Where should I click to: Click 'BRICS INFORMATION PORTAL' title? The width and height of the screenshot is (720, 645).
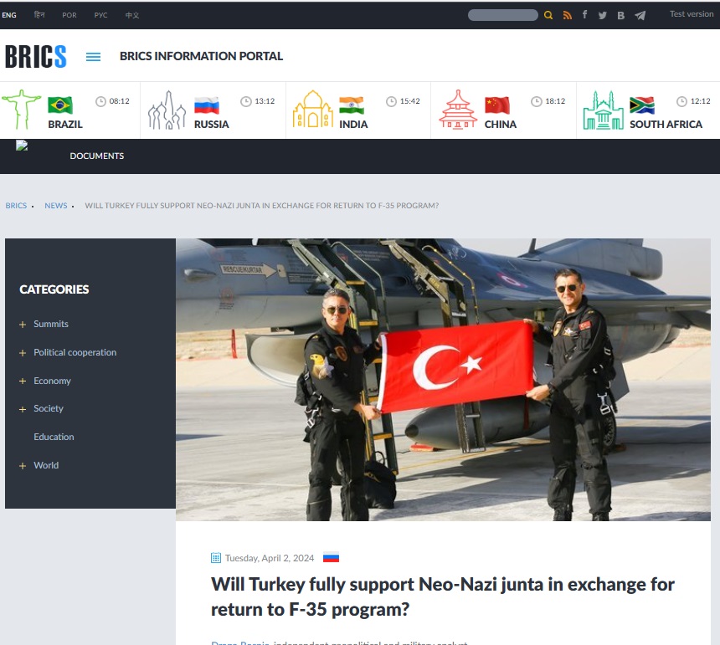coord(201,56)
